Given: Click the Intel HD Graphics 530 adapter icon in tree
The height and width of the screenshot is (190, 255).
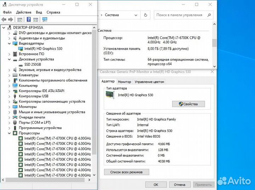Looking at the screenshot, I should click(x=21, y=49).
